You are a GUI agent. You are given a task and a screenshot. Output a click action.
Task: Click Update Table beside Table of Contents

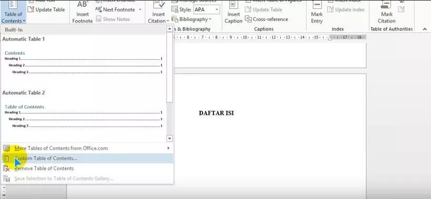(x=46, y=9)
